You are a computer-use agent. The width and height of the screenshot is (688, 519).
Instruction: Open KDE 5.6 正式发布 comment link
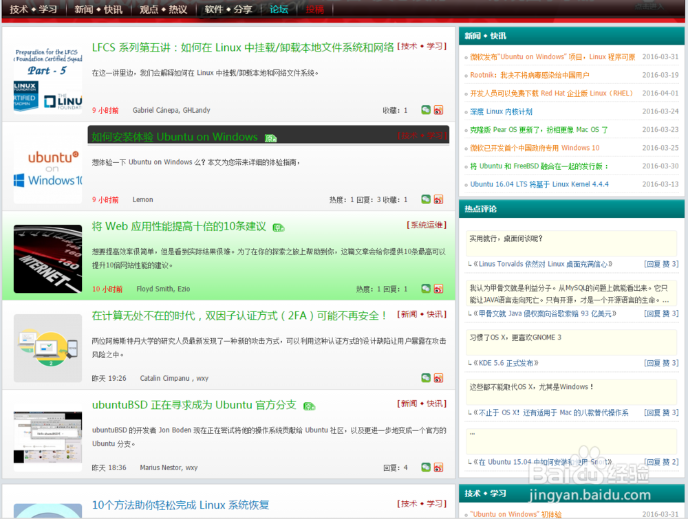[506, 363]
